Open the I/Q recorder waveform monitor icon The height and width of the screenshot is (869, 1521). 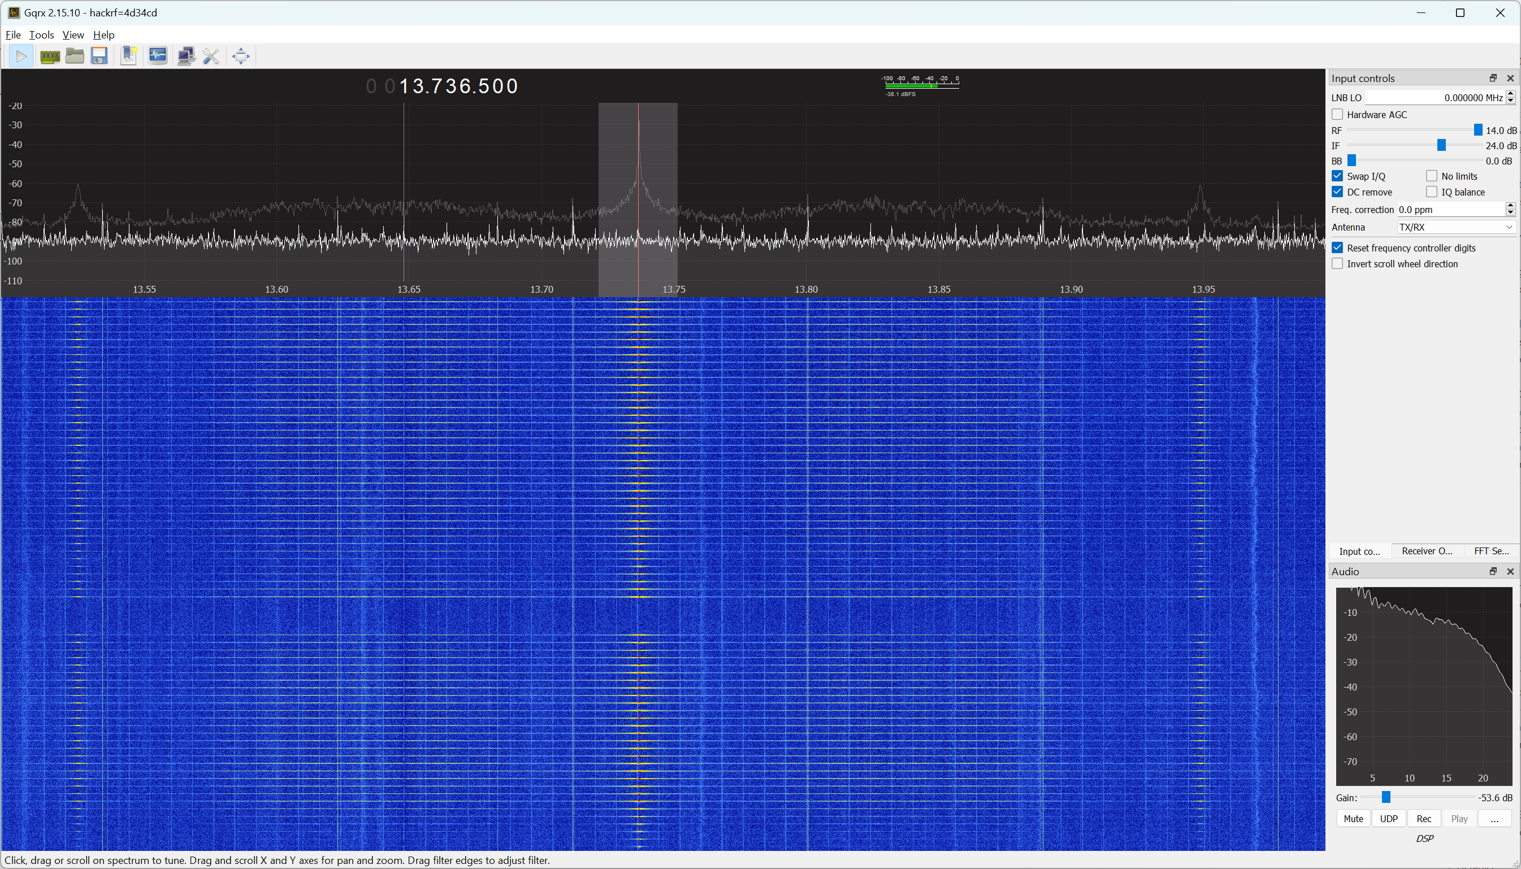[x=158, y=56]
